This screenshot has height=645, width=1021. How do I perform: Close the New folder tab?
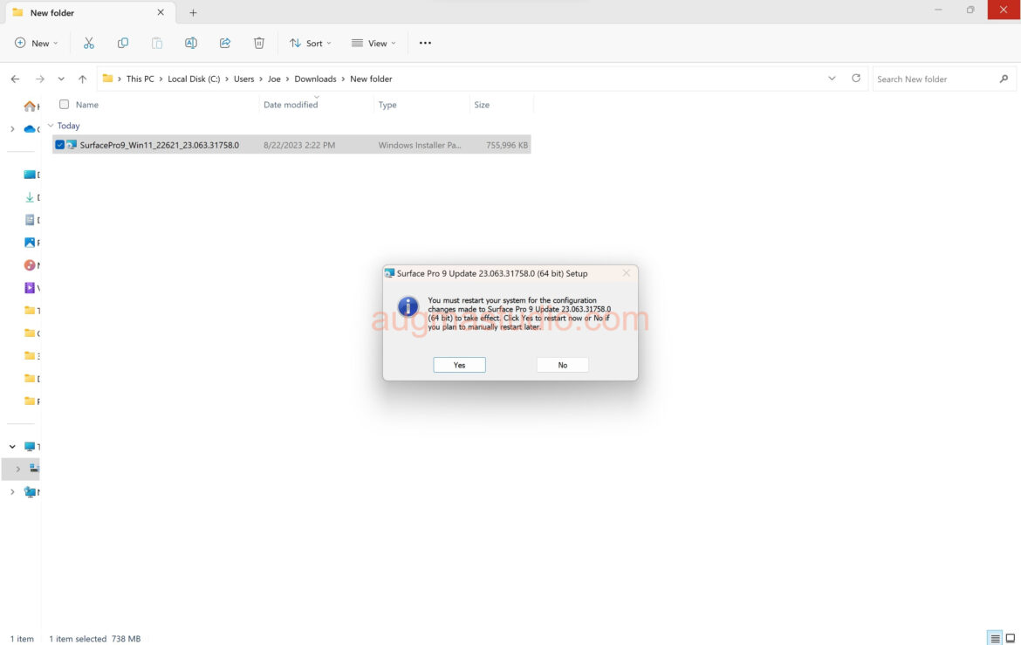[161, 12]
